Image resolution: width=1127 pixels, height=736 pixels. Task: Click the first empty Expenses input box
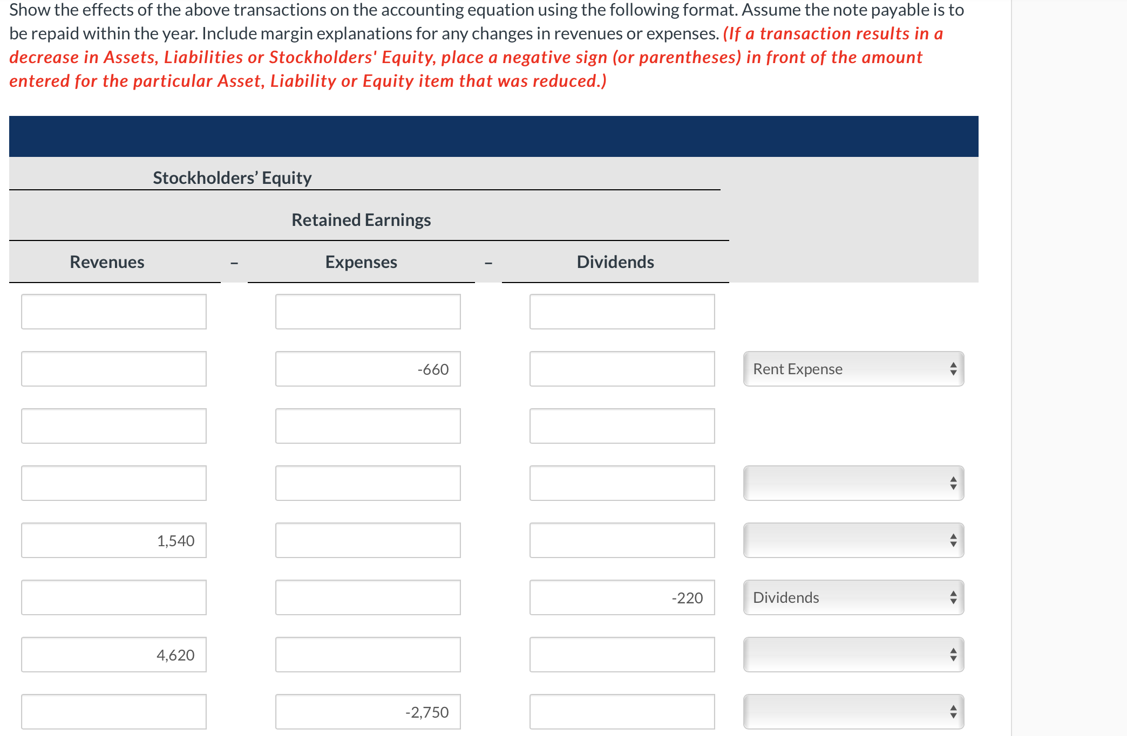(368, 311)
